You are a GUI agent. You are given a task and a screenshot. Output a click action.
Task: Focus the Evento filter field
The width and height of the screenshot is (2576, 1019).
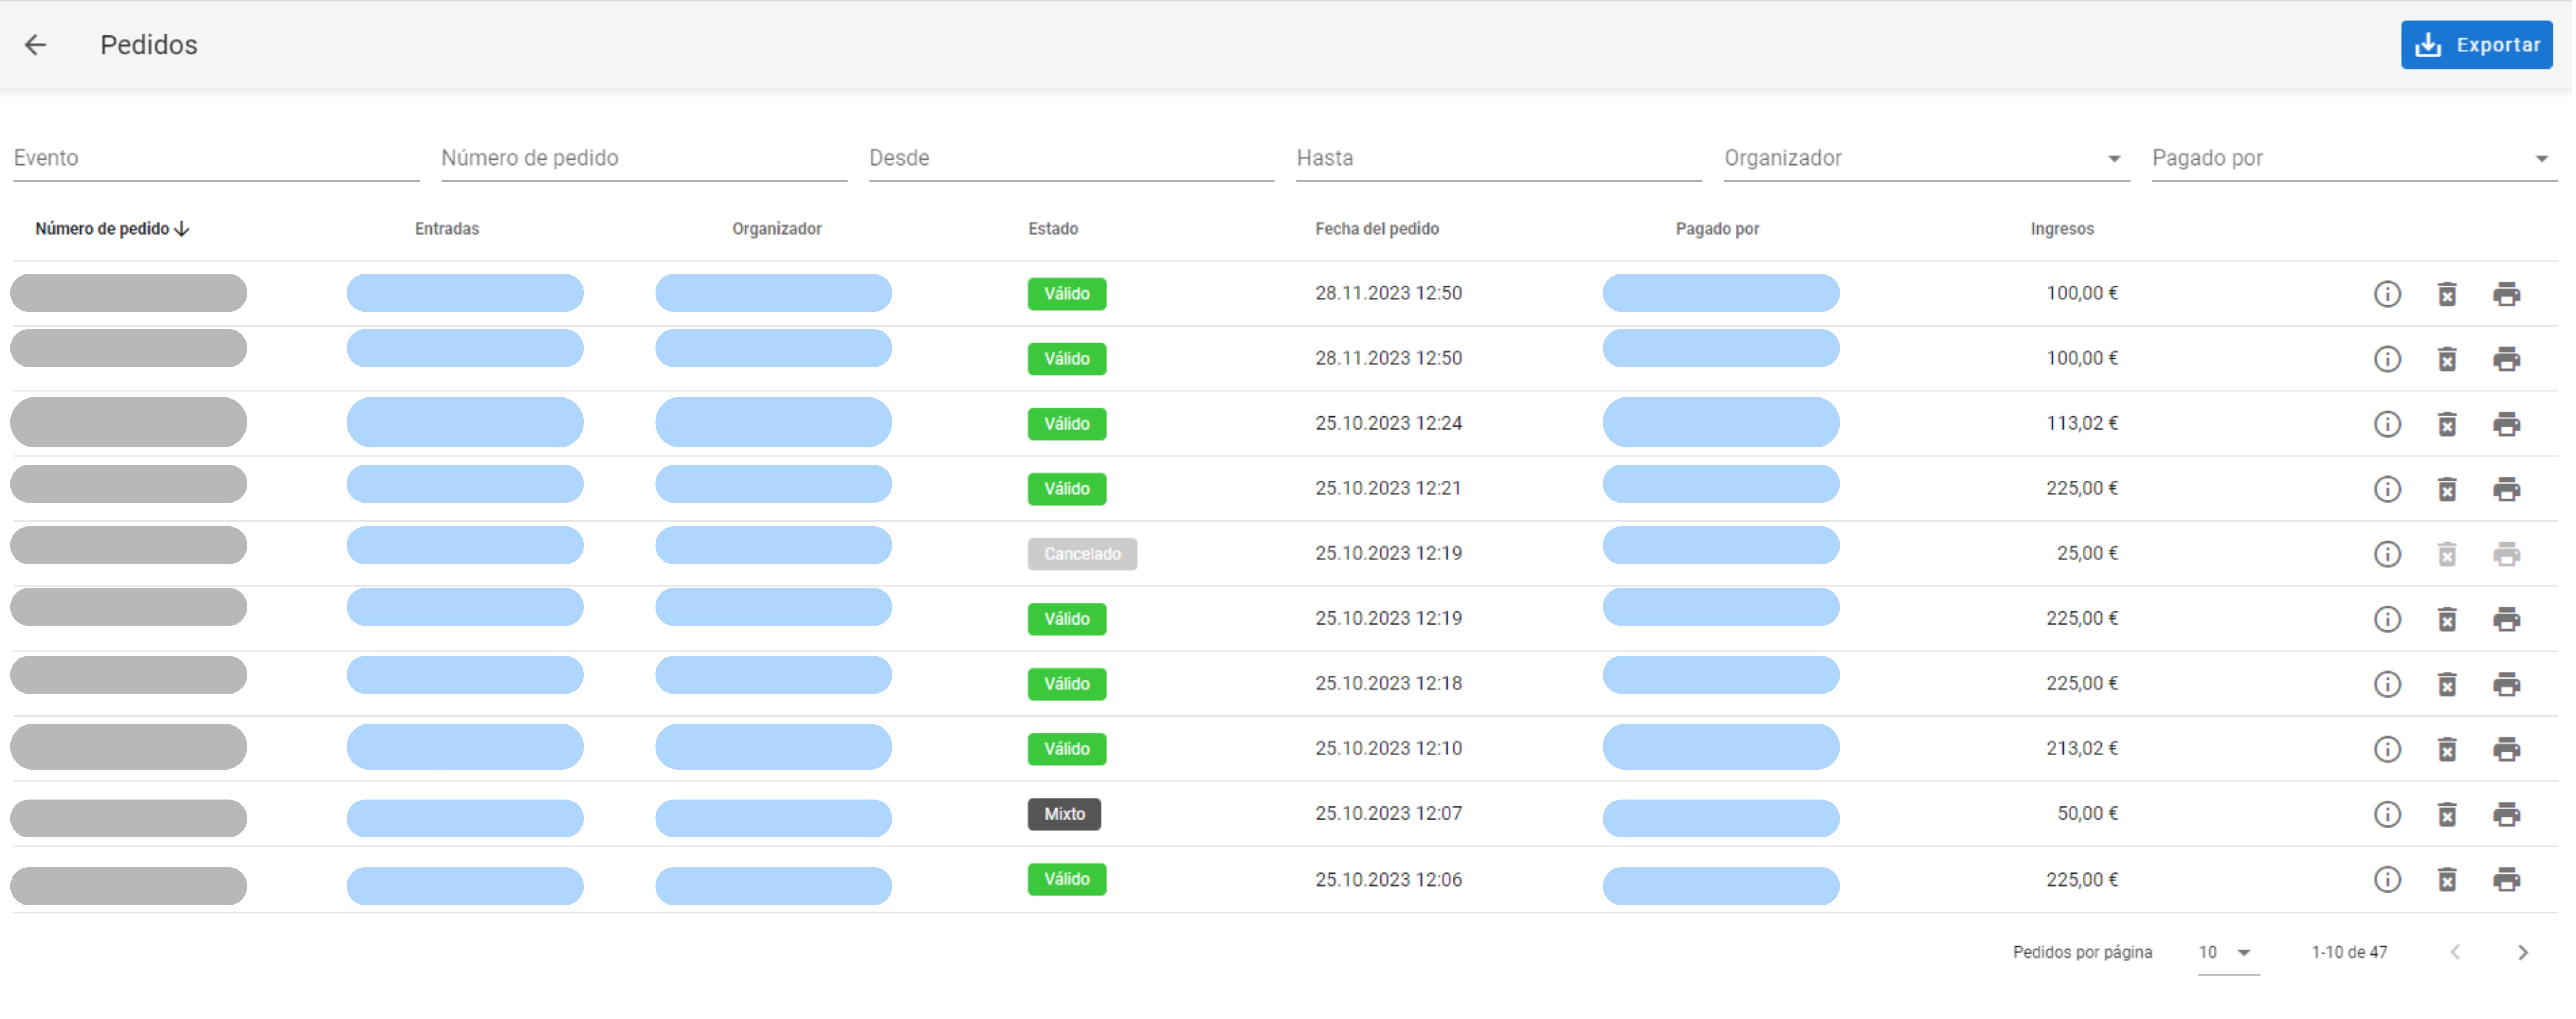[215, 158]
